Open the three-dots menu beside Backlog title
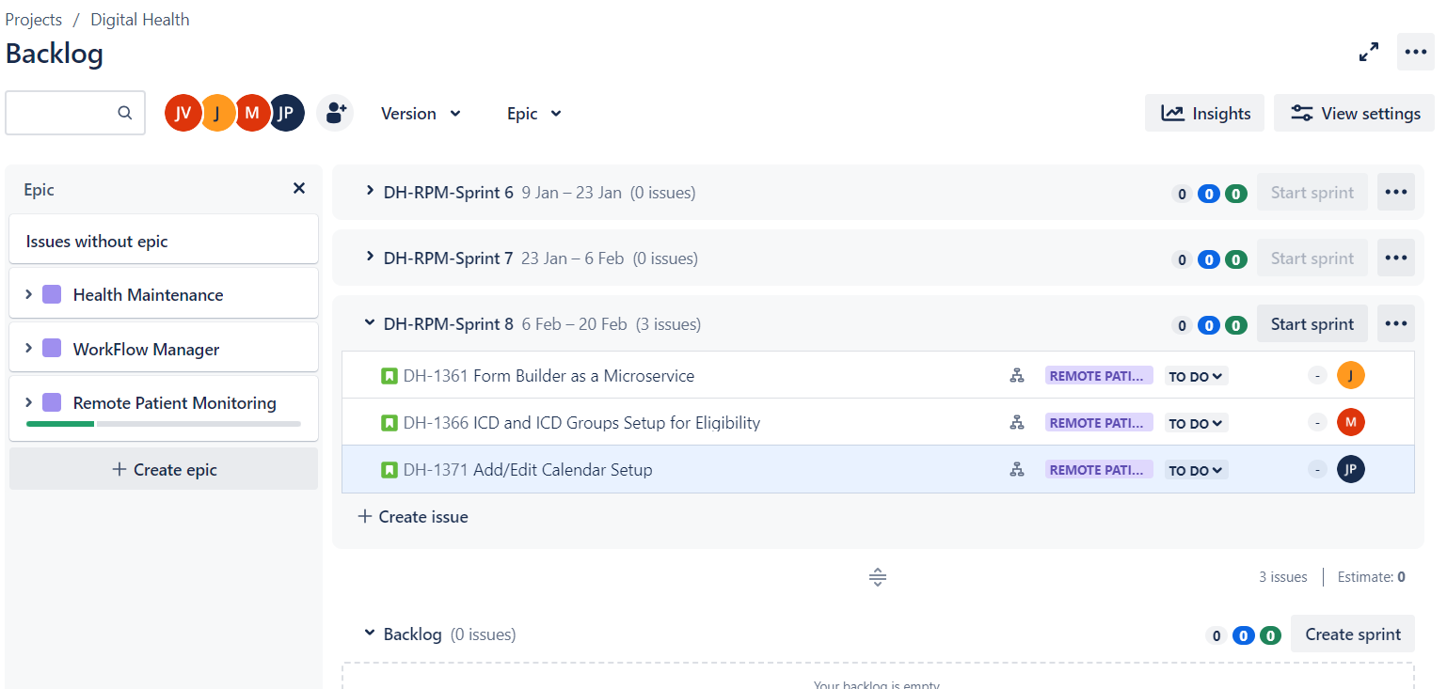This screenshot has width=1447, height=689. pos(1416,53)
